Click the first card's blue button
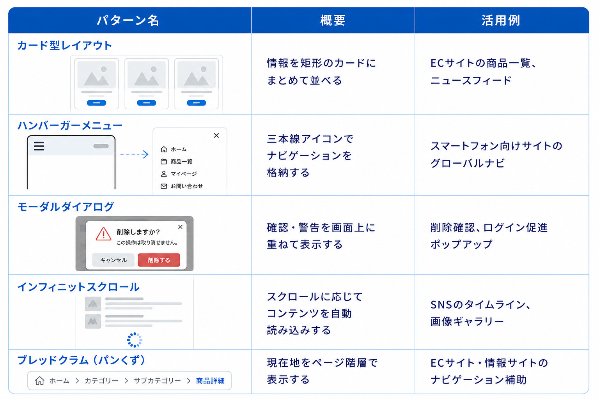The image size is (599, 399). coord(97,103)
